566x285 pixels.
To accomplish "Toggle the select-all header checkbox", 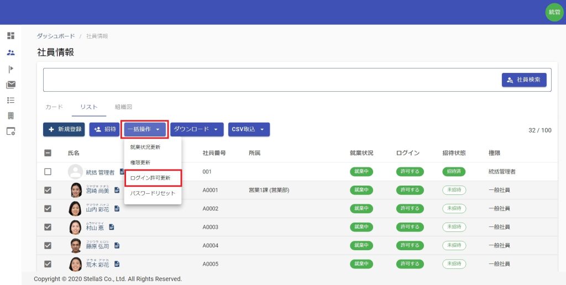I will (x=48, y=153).
